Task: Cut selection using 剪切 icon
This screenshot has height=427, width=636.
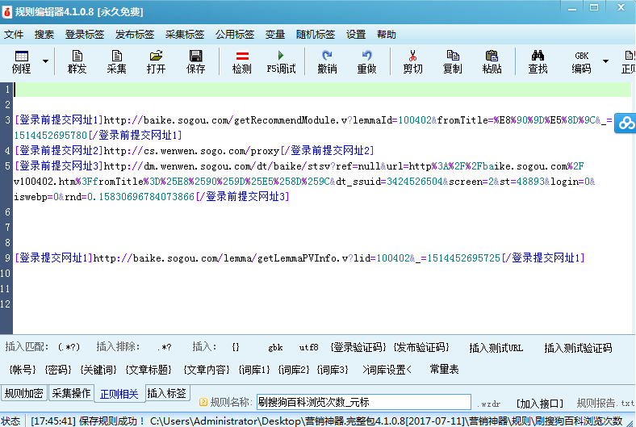Action: (x=412, y=61)
